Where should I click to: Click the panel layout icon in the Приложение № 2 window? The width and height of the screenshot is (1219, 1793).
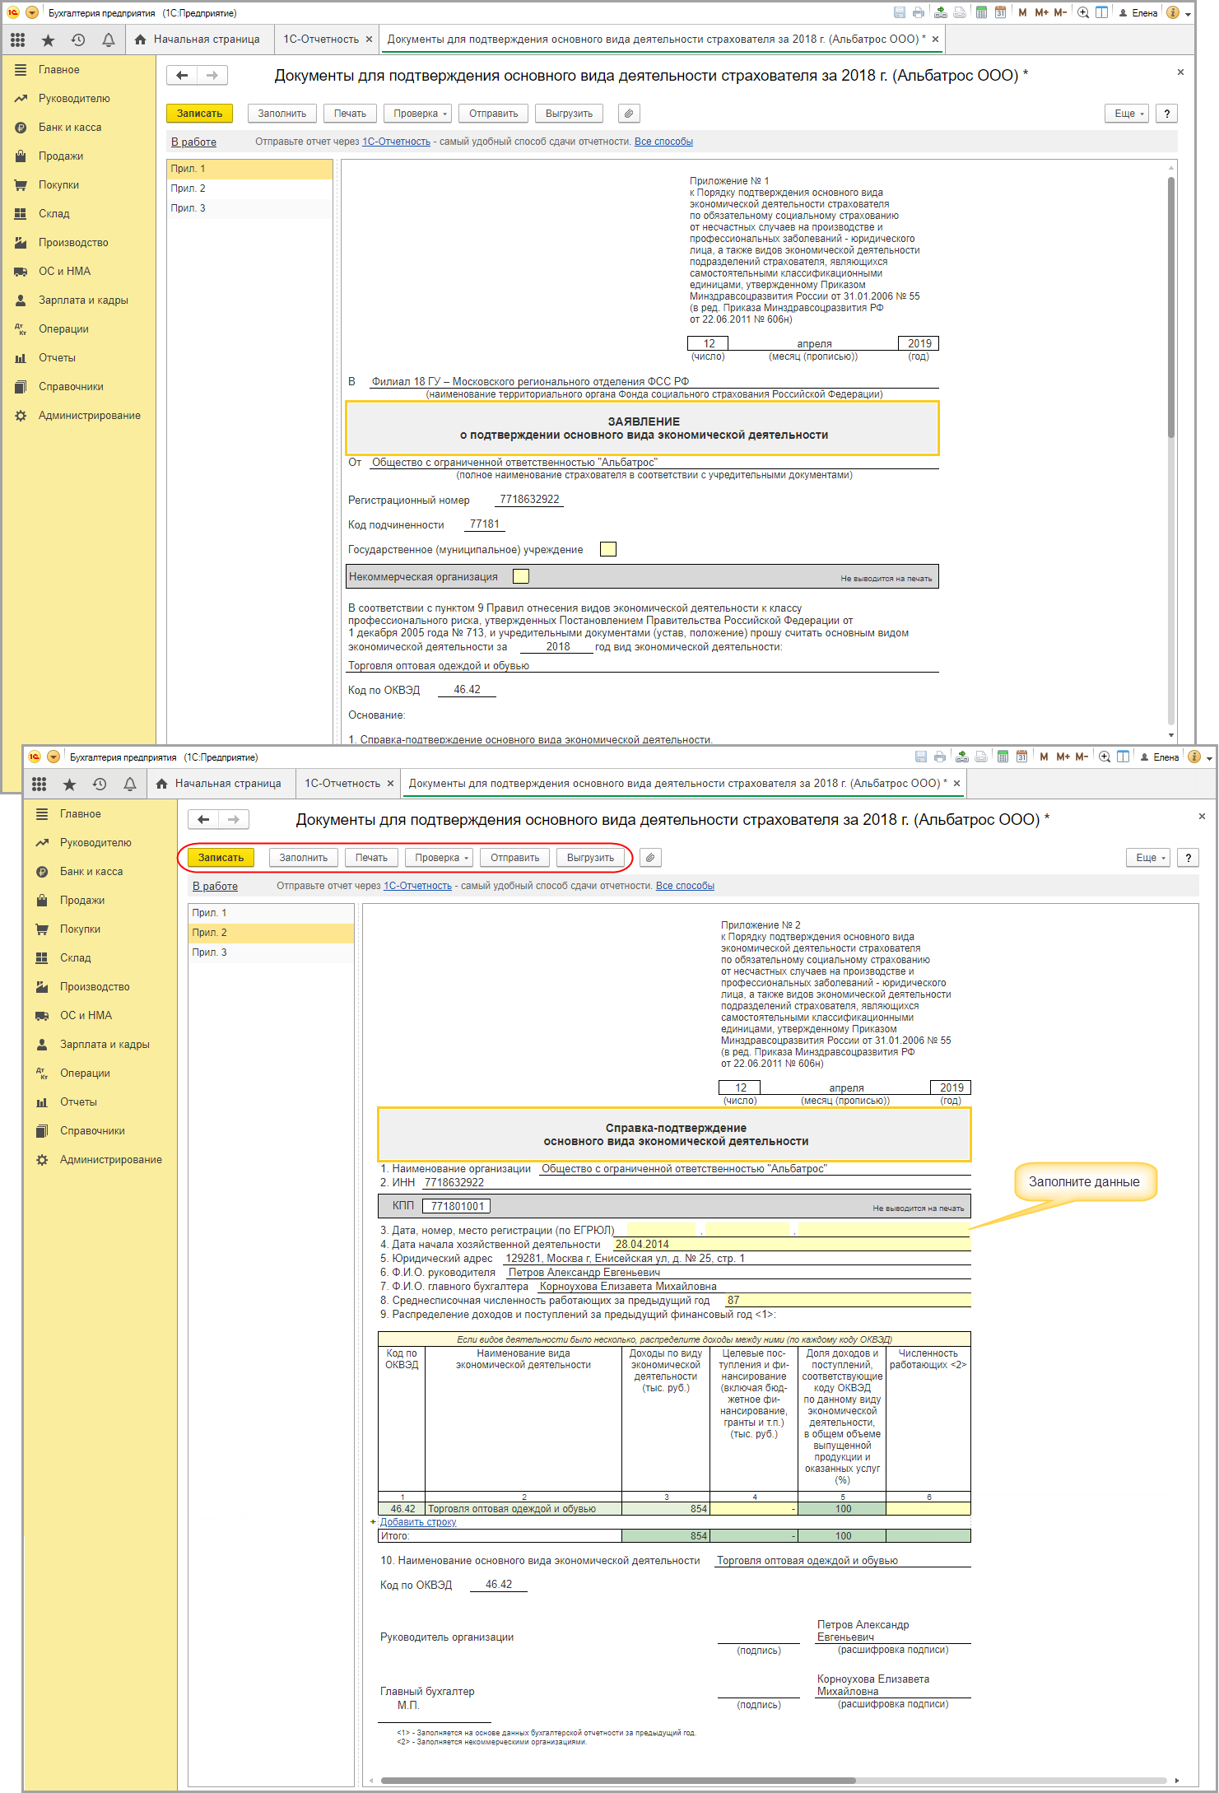click(1123, 757)
